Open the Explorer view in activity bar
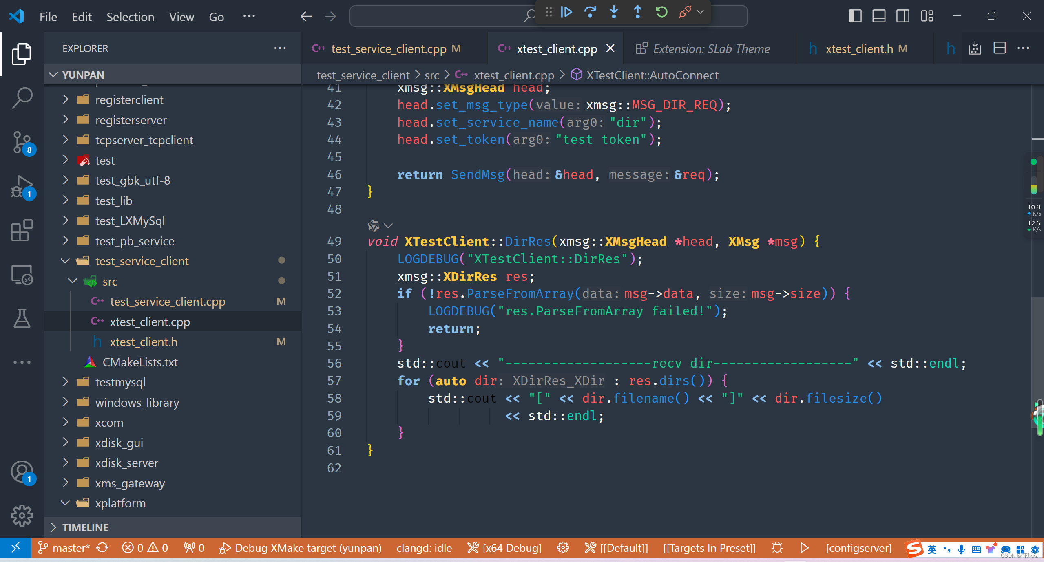1044x562 pixels. point(22,54)
